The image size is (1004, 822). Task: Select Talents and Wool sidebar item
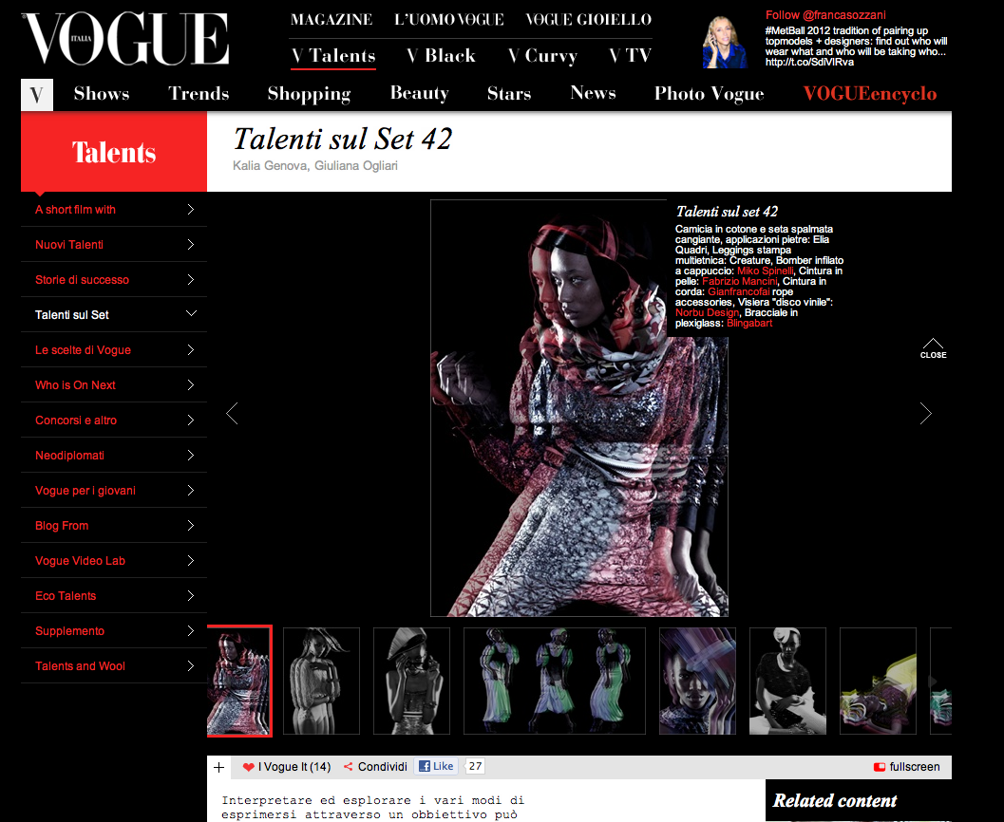[114, 666]
